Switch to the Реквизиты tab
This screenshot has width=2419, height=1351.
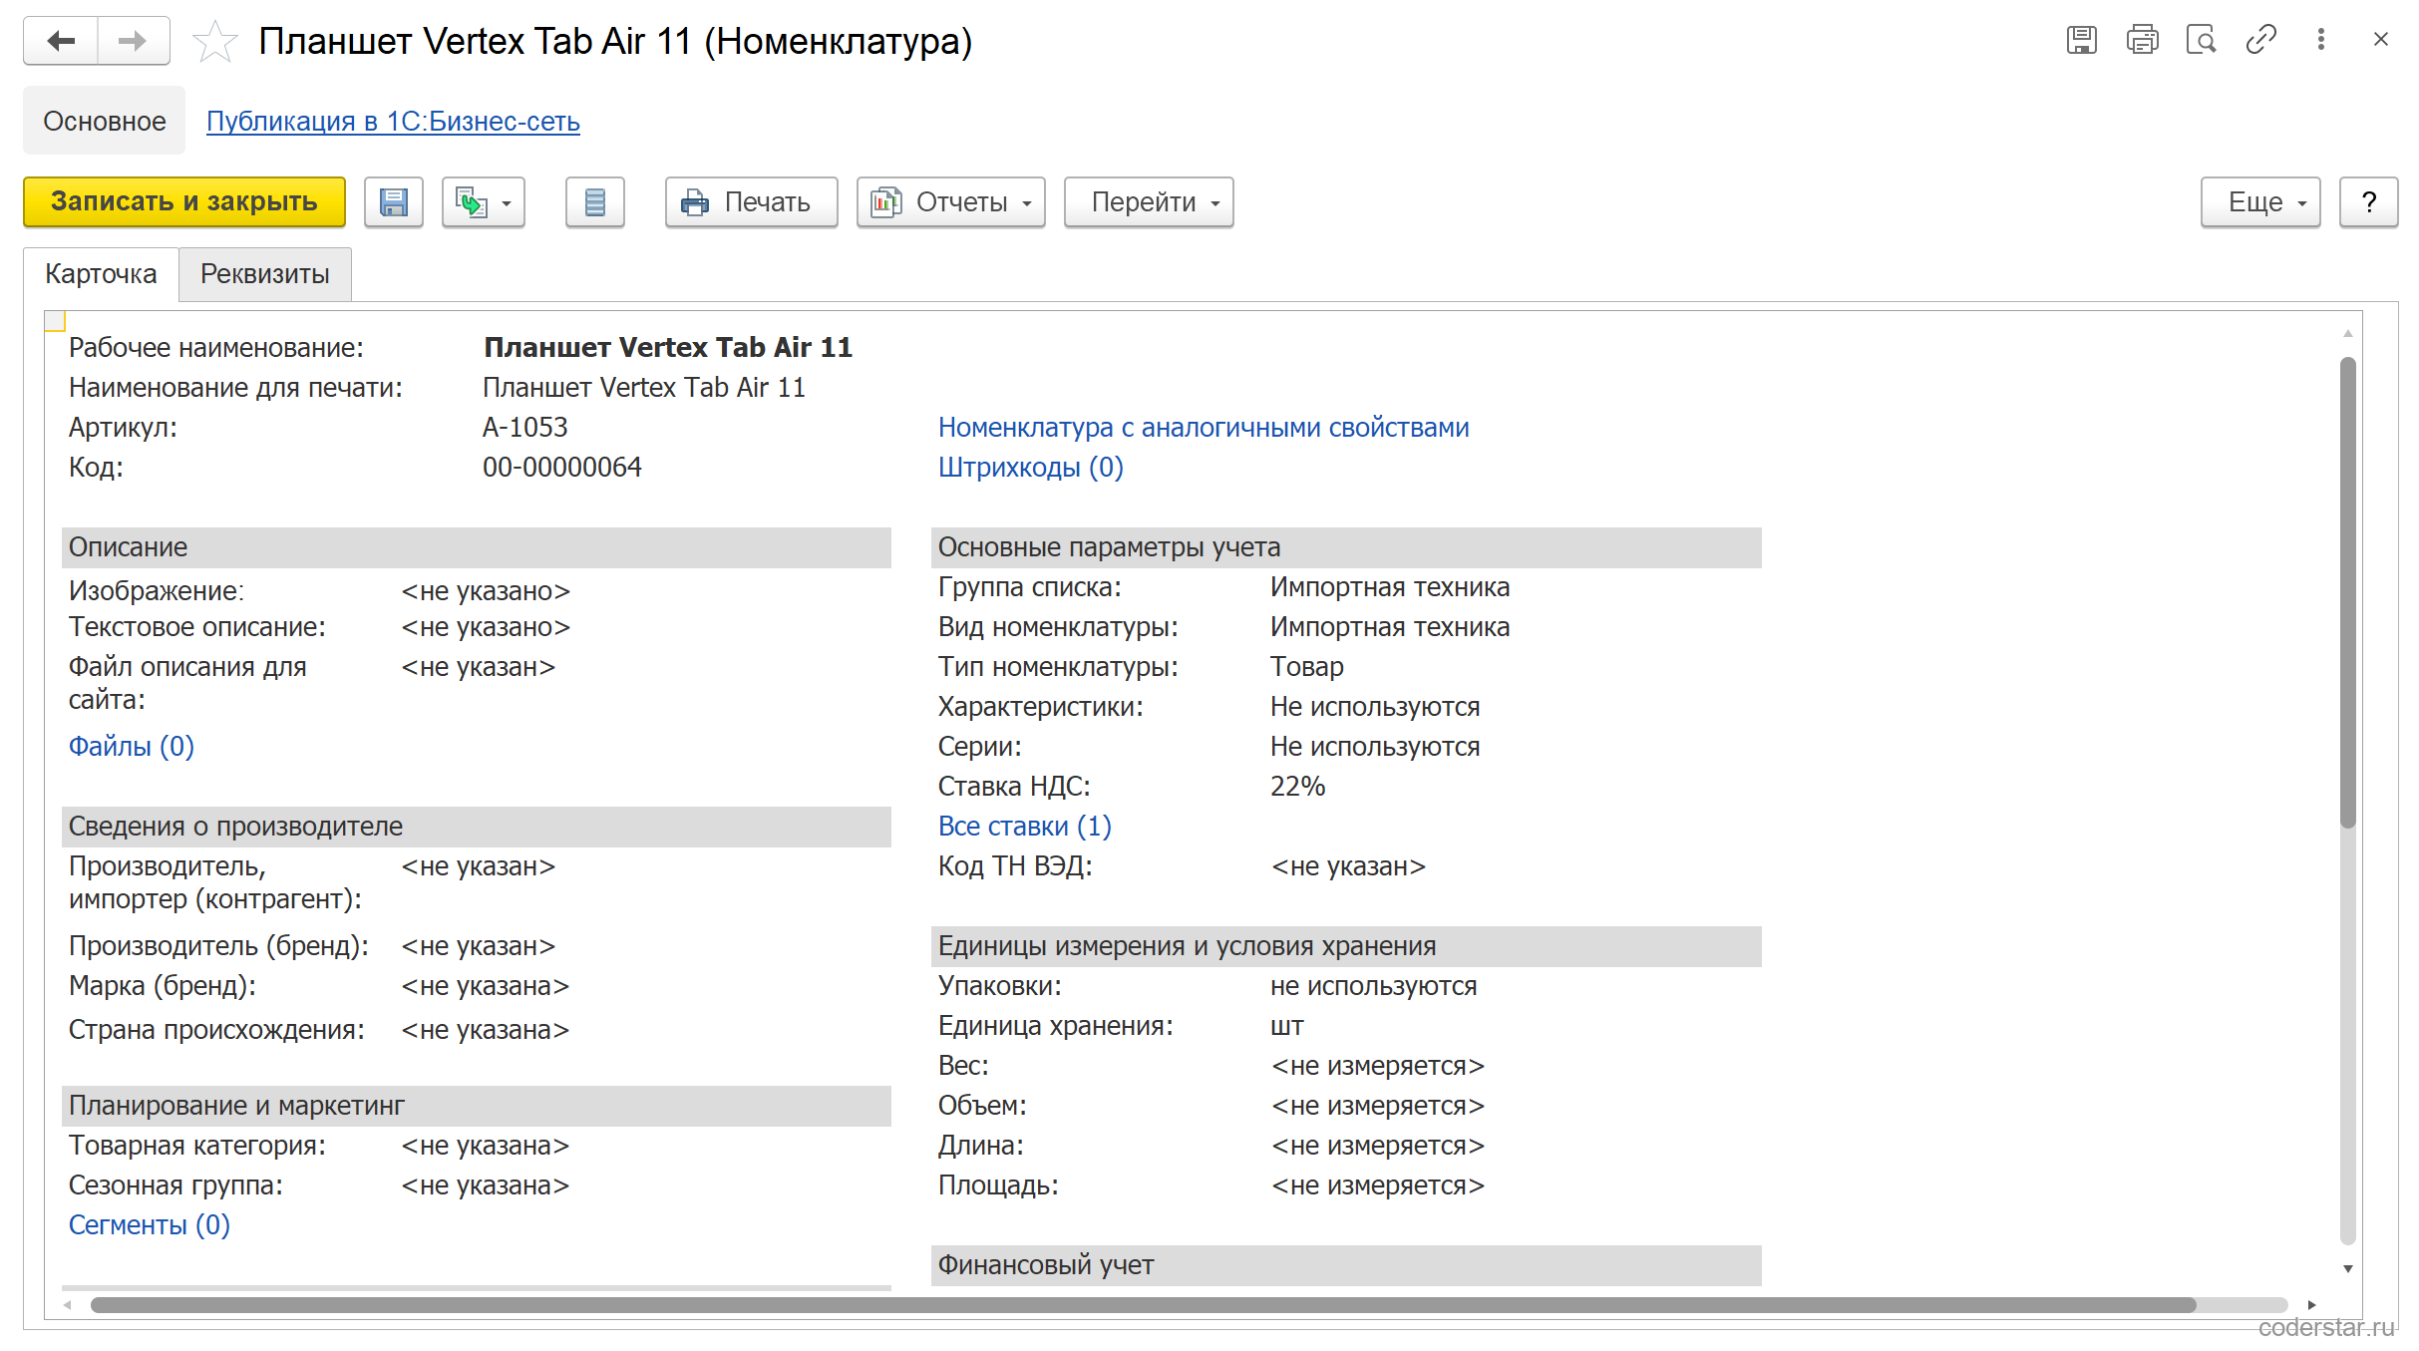click(265, 274)
